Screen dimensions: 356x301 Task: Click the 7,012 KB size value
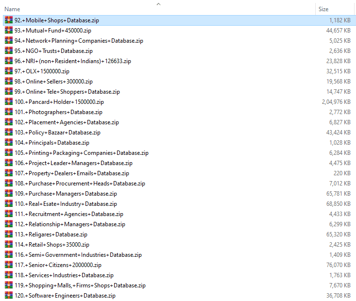pyautogui.click(x=340, y=184)
